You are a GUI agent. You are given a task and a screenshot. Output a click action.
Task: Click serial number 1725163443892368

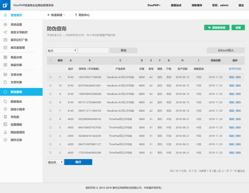tap(89, 153)
